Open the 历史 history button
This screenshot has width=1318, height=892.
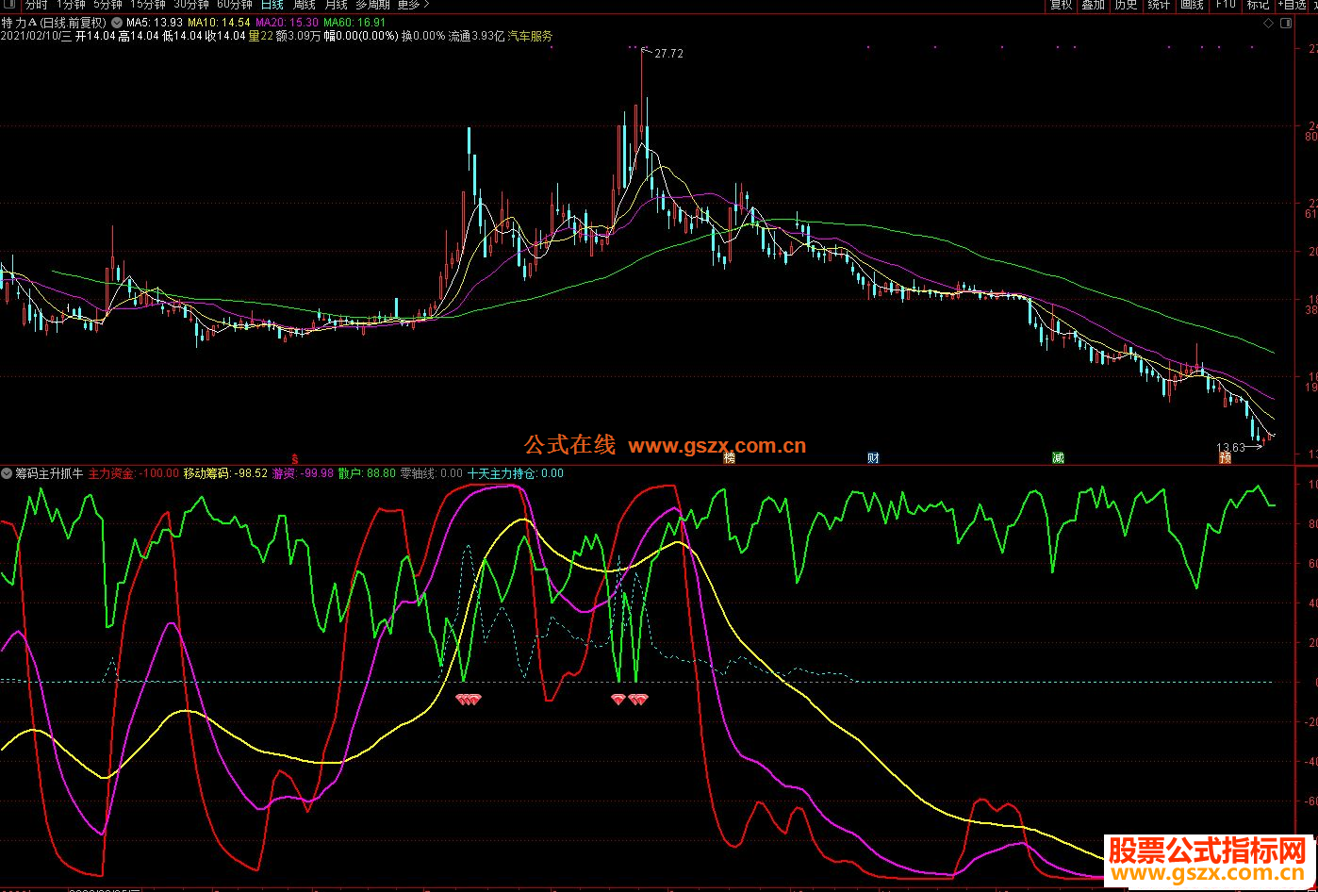pyautogui.click(x=1126, y=5)
